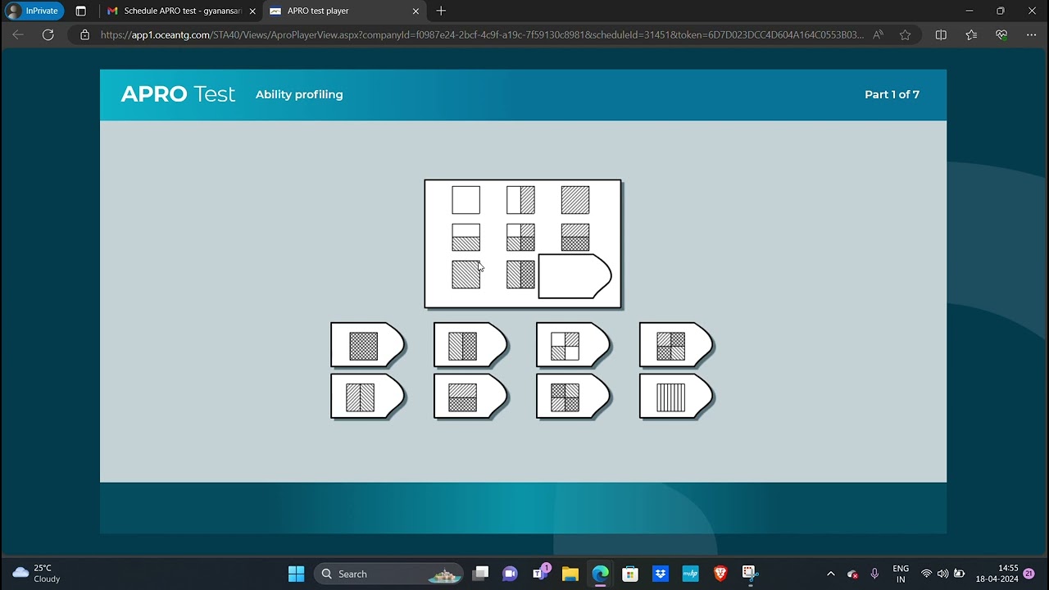Open Task View on the taskbar
This screenshot has width=1049, height=590.
click(481, 574)
